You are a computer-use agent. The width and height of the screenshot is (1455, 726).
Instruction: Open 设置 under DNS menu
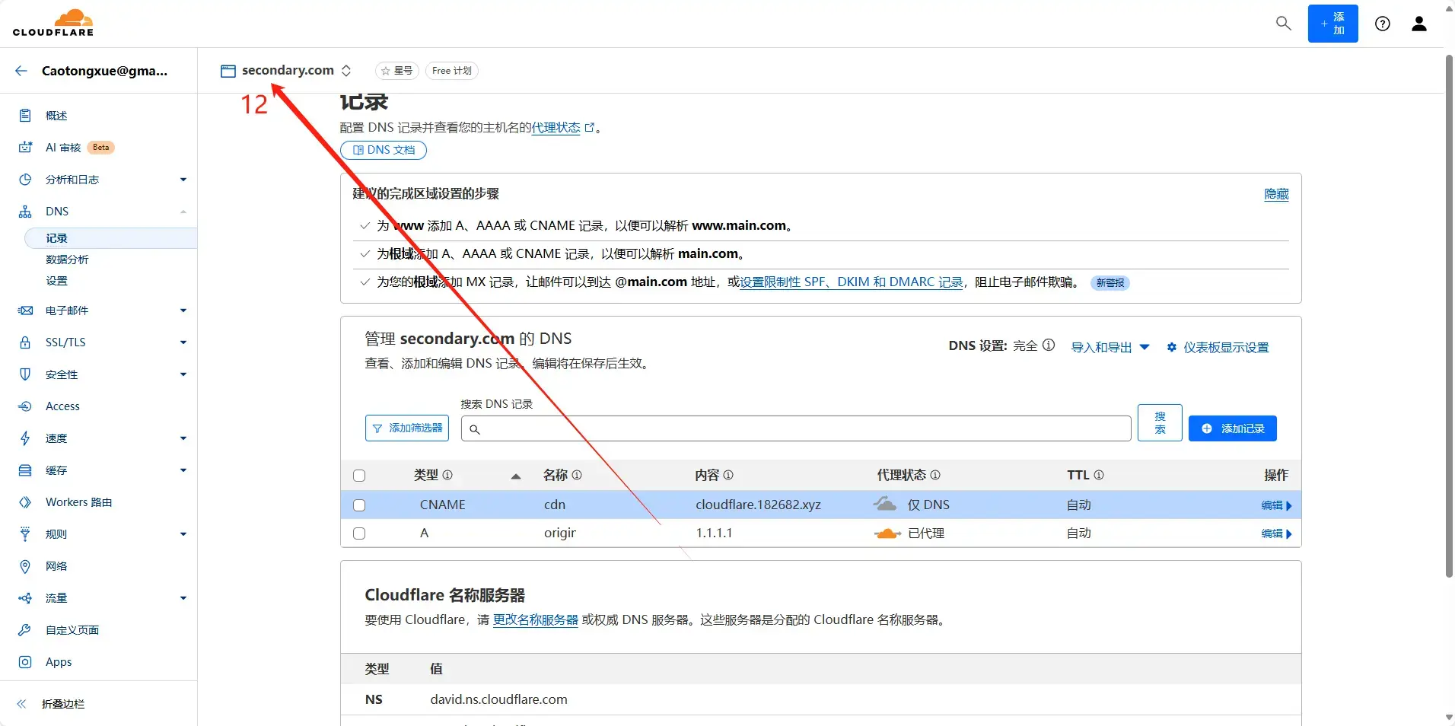(x=56, y=281)
